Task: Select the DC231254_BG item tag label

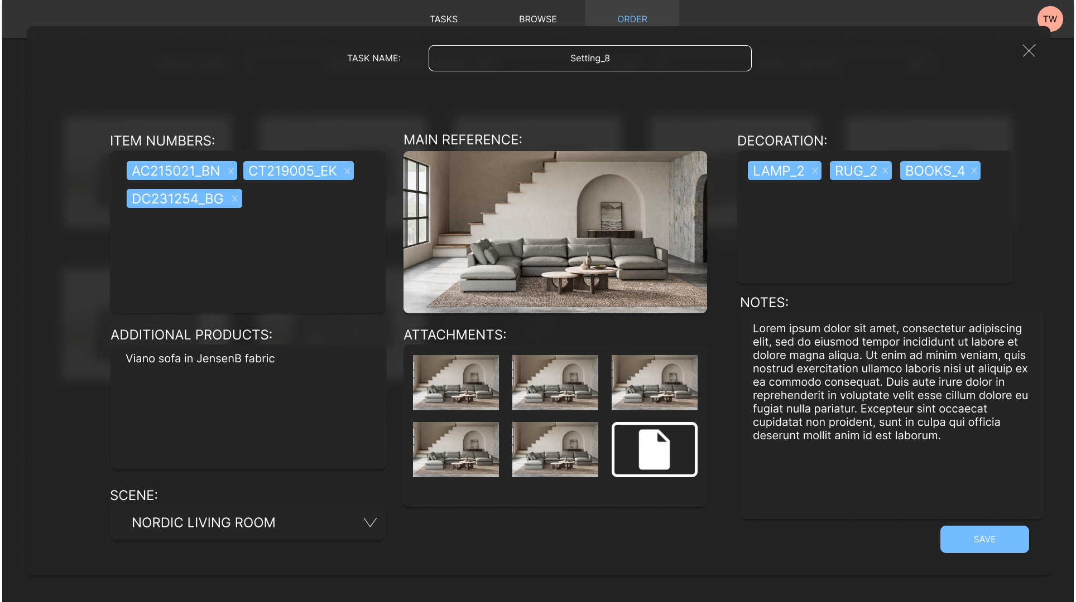Action: pyautogui.click(x=177, y=198)
